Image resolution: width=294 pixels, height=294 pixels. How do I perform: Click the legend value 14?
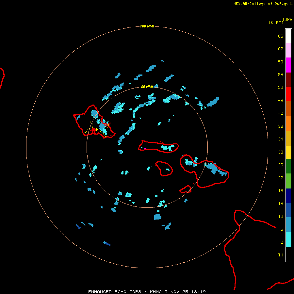[x=281, y=204]
